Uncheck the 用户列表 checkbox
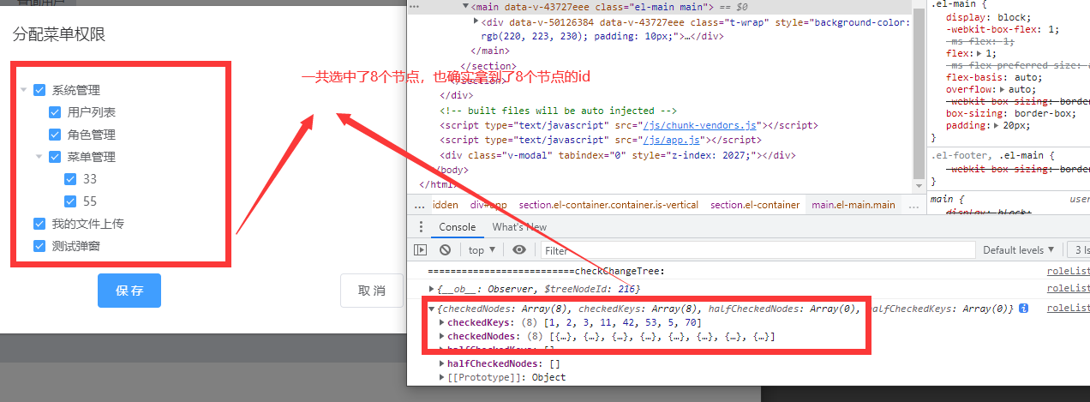This screenshot has height=402, width=1090. click(x=55, y=112)
